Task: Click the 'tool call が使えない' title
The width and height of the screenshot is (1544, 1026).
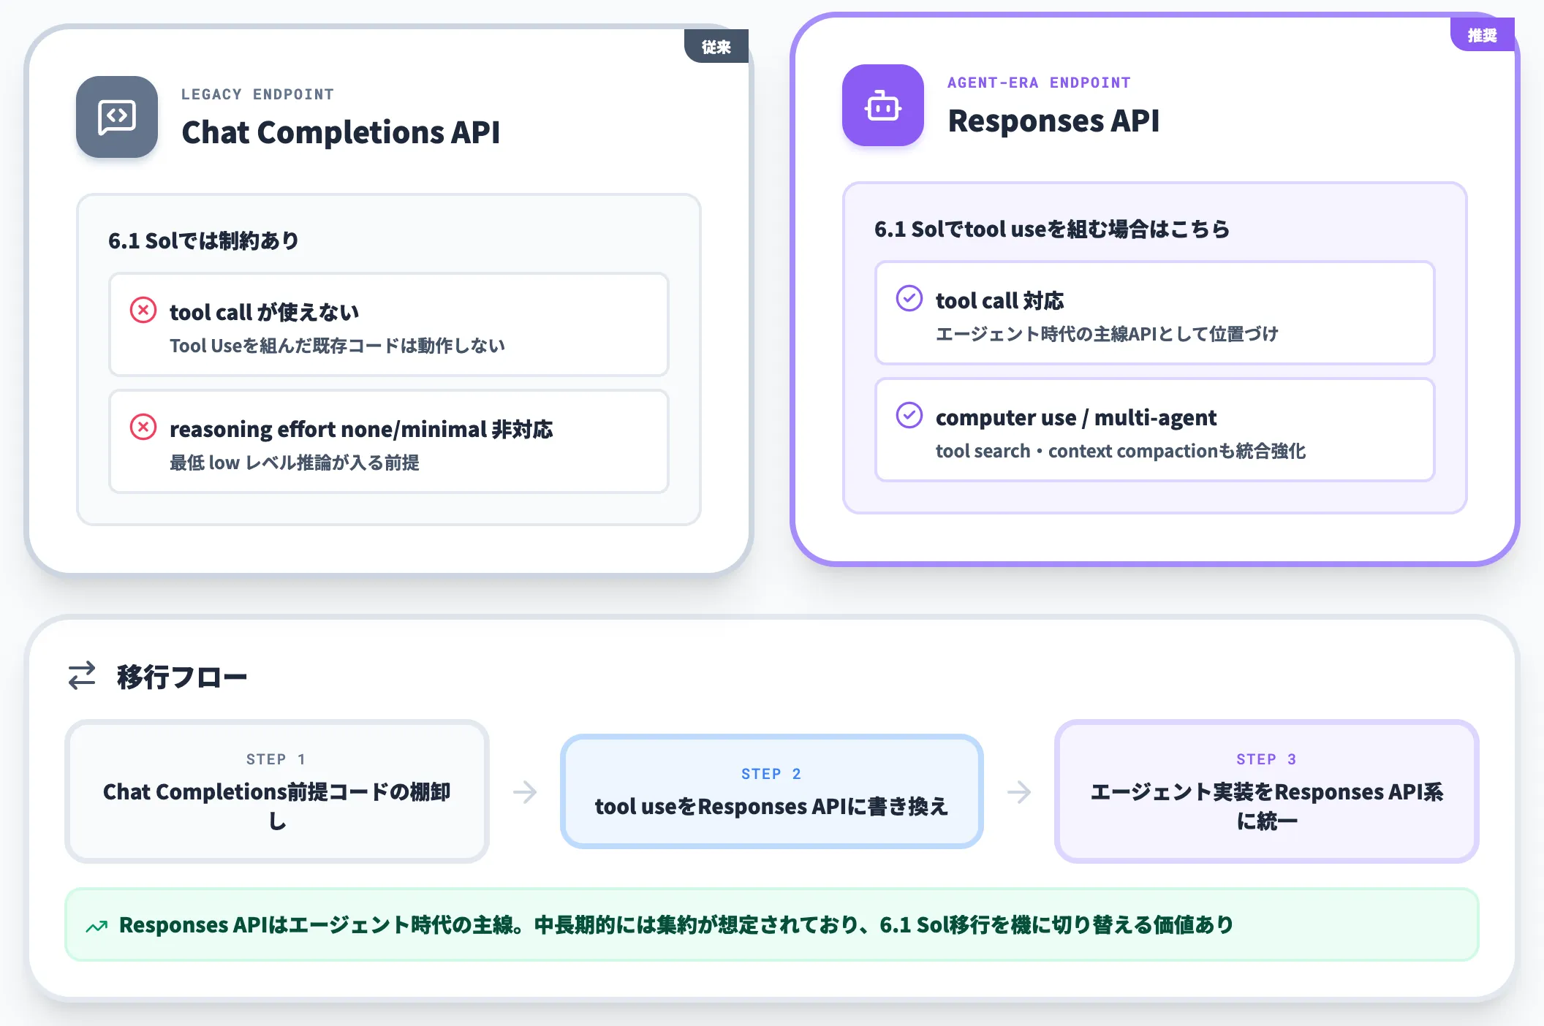Action: pos(265,312)
